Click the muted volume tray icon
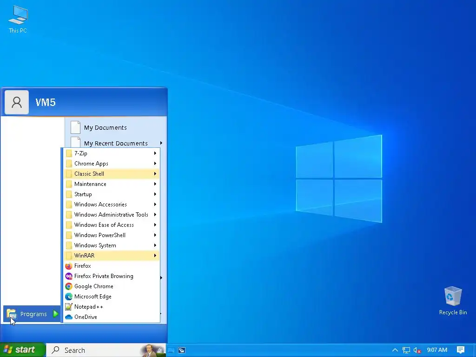Screen dimensions: 476x357 point(417,350)
